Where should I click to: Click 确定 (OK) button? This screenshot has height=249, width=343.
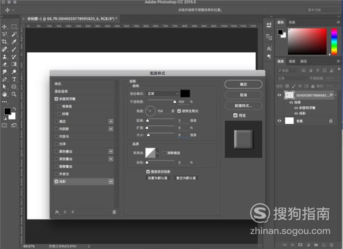pyautogui.click(x=243, y=84)
